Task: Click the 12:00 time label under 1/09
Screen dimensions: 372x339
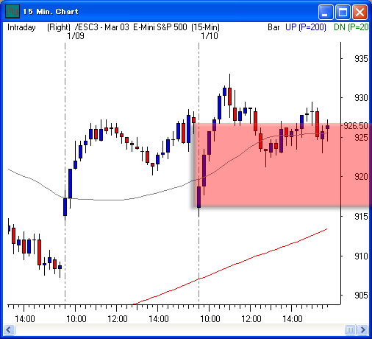Action: point(118,319)
